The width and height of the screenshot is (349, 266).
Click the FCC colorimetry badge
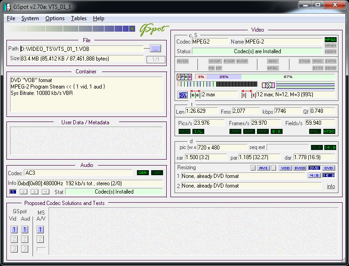click(x=317, y=61)
